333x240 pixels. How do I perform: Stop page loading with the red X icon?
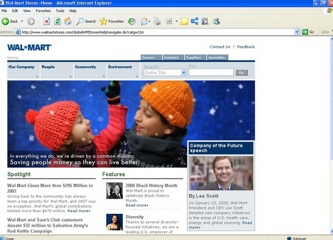point(47,21)
